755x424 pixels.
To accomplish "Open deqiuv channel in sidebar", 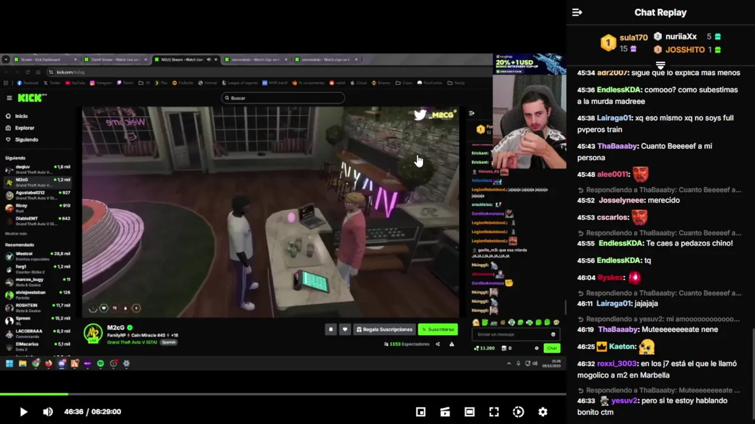I will click(x=38, y=169).
